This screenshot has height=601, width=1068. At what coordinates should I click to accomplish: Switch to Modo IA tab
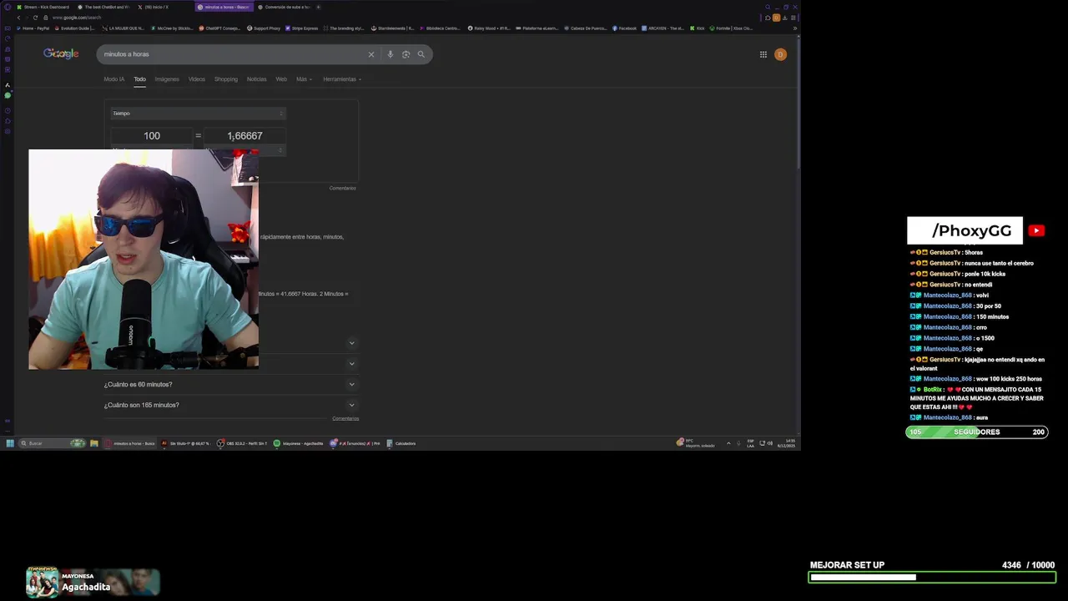point(113,79)
